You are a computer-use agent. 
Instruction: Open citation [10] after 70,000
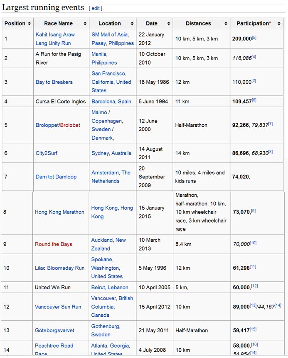(x=253, y=243)
